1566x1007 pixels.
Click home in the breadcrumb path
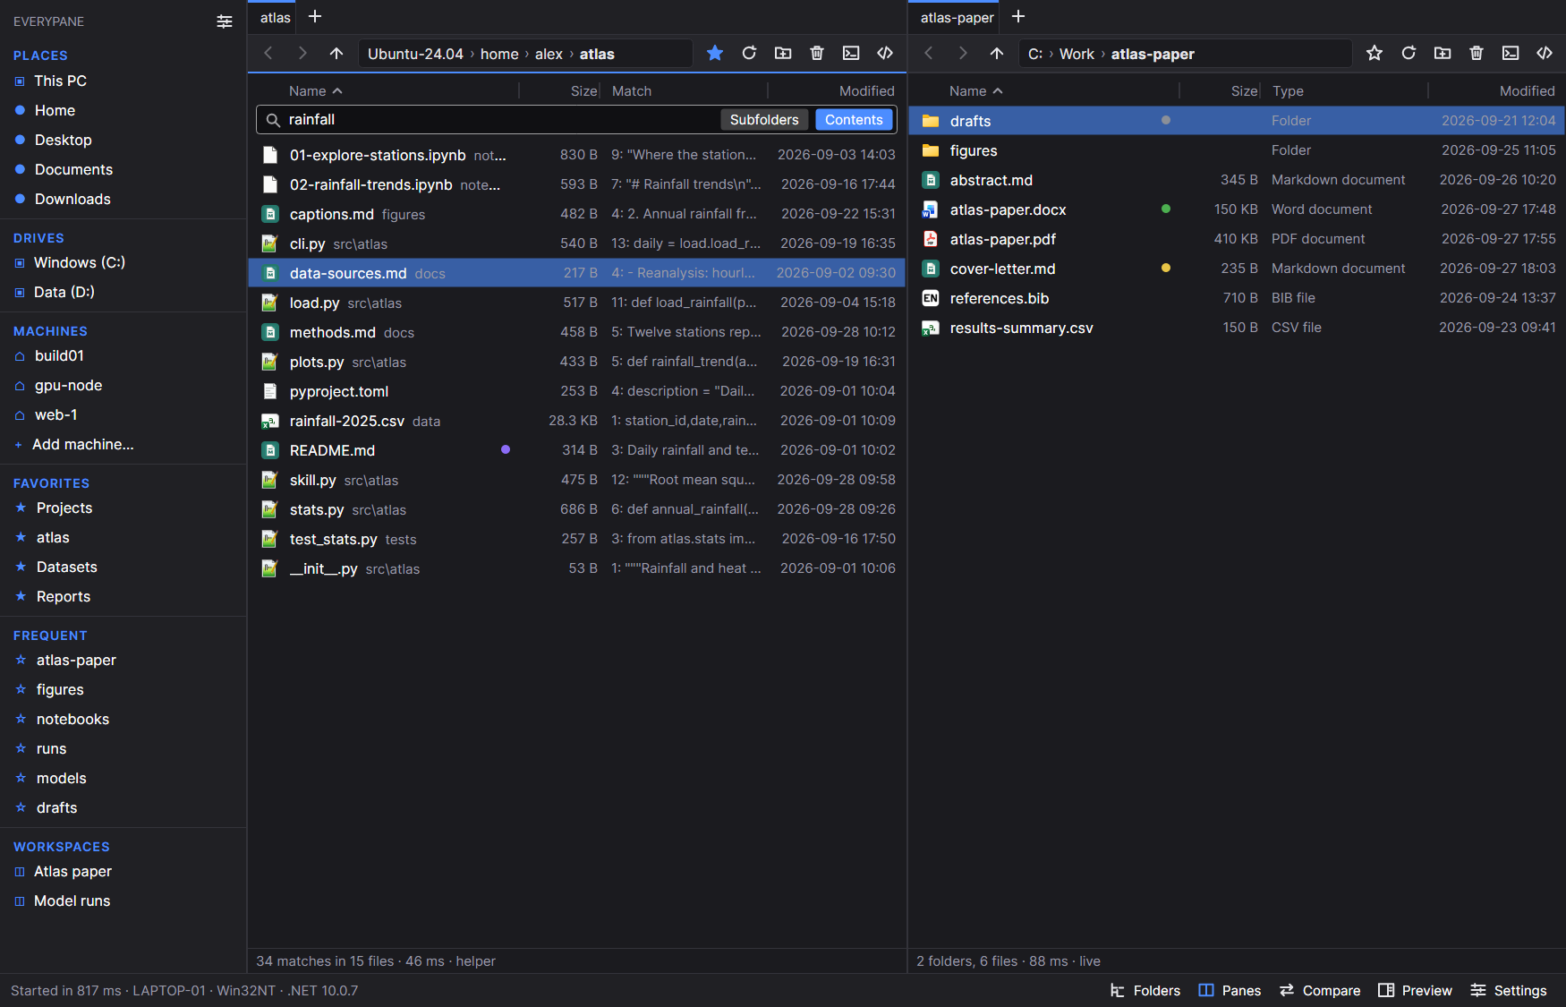[x=499, y=54]
